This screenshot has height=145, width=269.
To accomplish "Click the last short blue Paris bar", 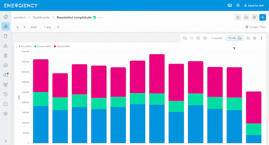I will point(254,139).
